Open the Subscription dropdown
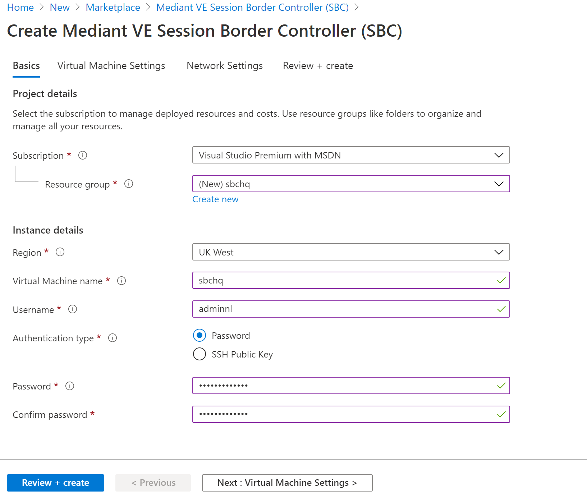Screen dimensions: 587x498 [351, 155]
